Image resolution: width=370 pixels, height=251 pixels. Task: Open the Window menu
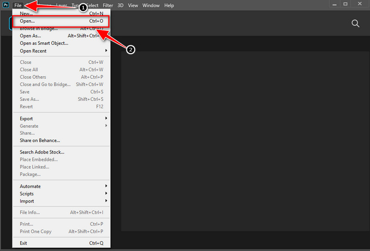click(151, 6)
